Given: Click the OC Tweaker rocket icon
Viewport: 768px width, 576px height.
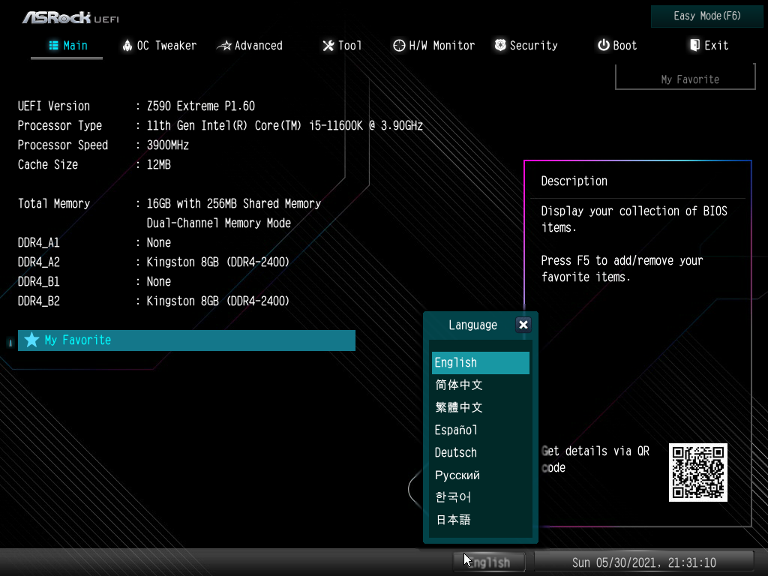Looking at the screenshot, I should pos(127,46).
